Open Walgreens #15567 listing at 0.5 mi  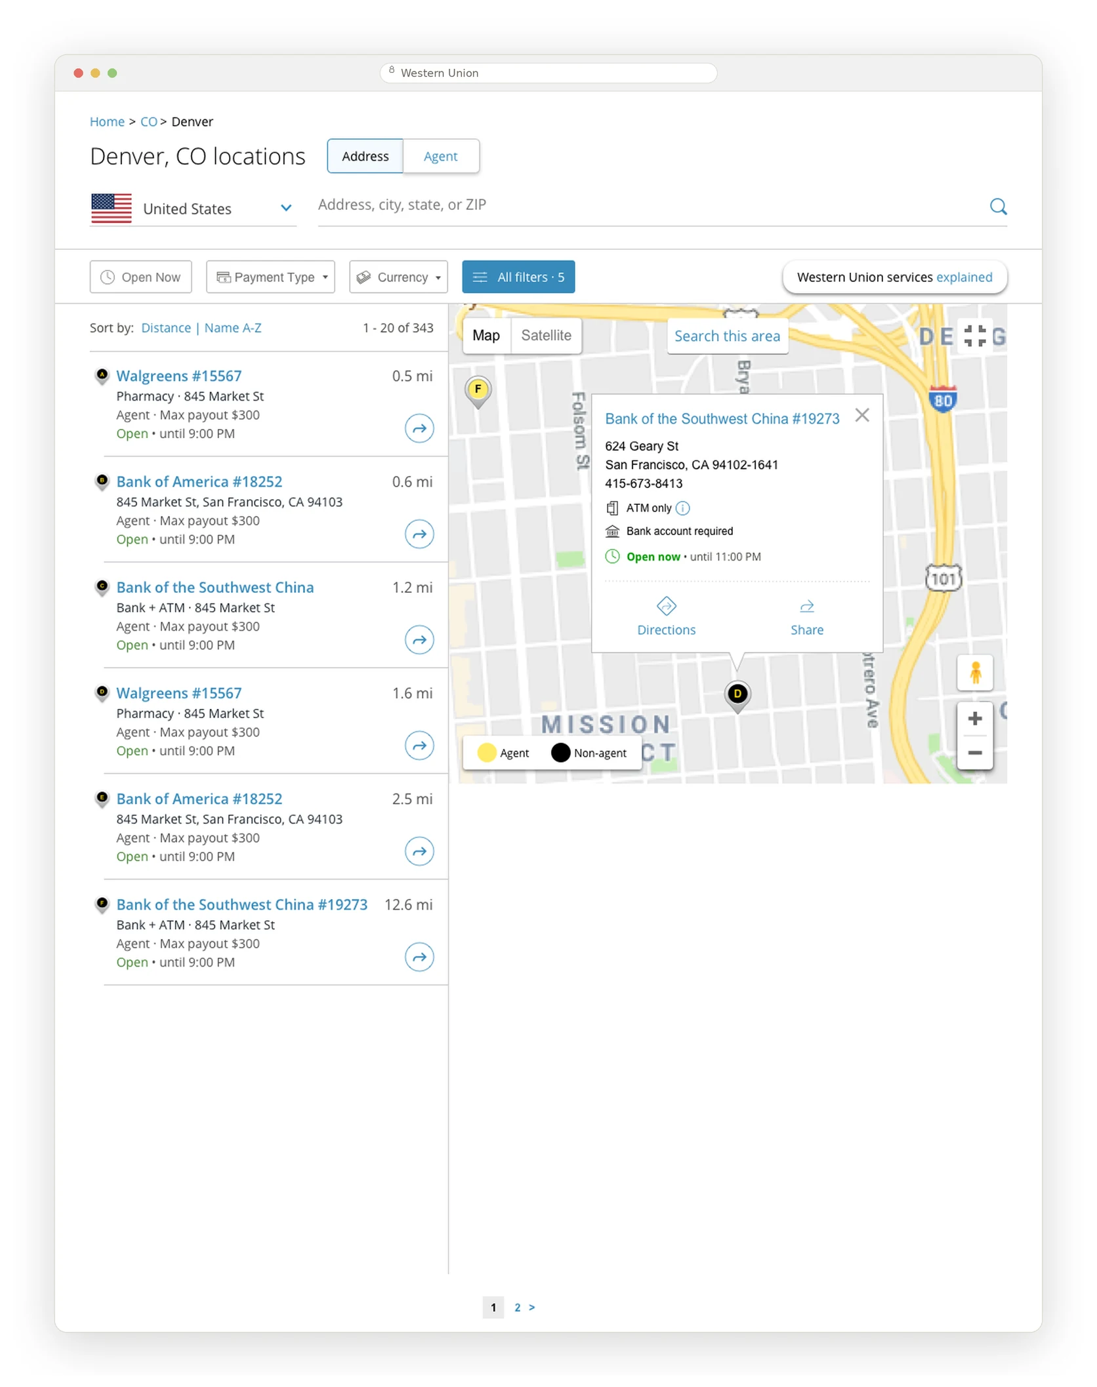tap(178, 376)
